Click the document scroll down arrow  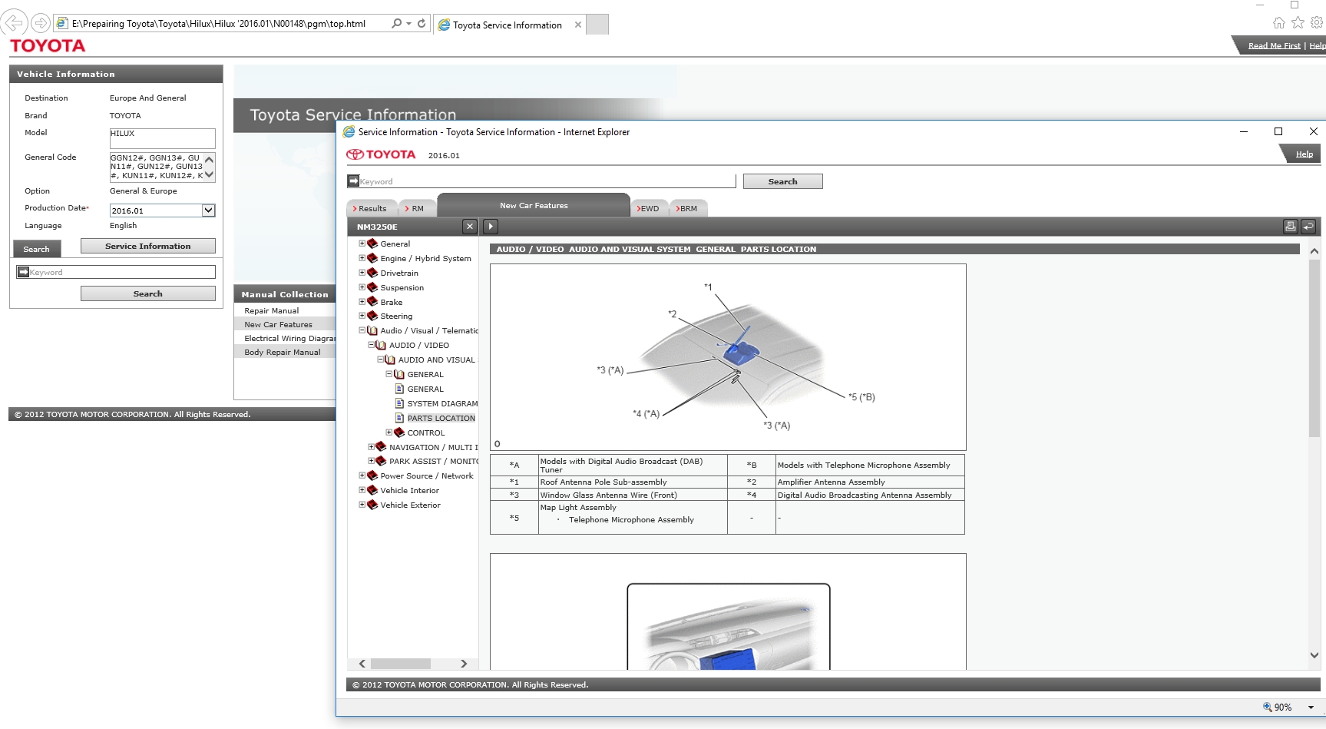(1314, 655)
